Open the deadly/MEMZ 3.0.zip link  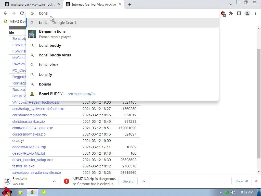point(29,147)
